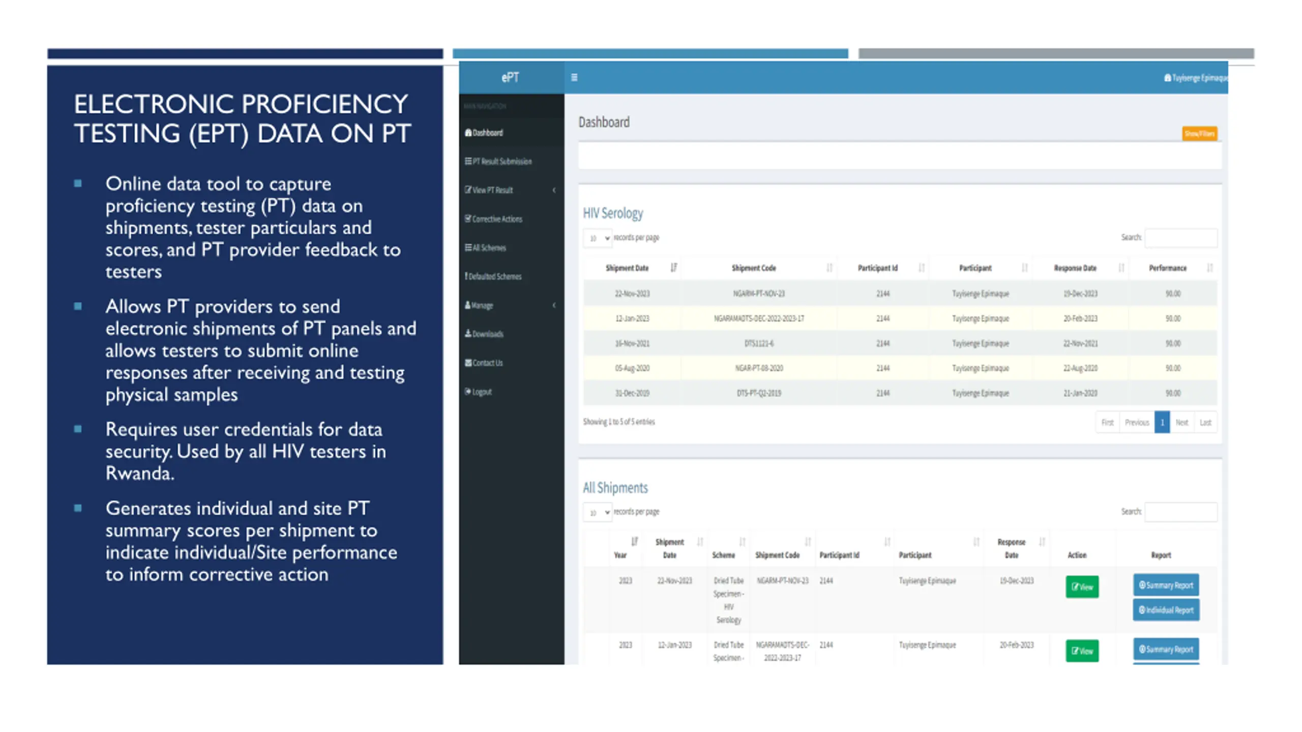
Task: Click page 1 pagination button
Action: click(1162, 422)
